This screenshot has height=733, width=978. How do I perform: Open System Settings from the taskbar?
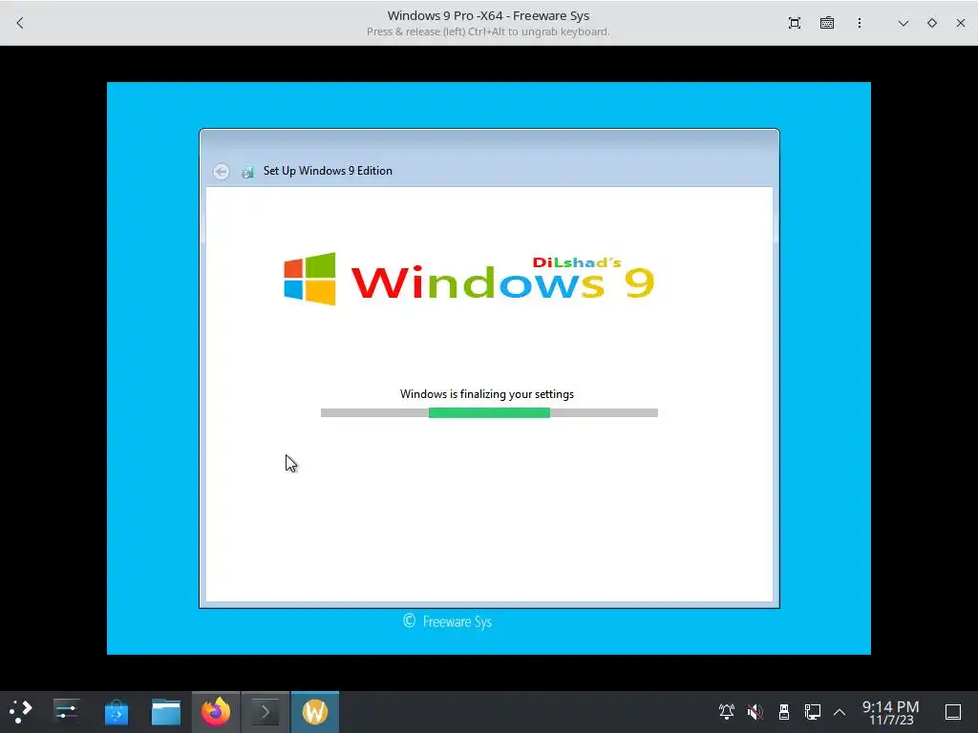tap(66, 712)
